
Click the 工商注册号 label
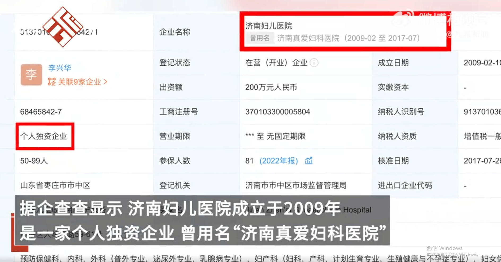179,112
